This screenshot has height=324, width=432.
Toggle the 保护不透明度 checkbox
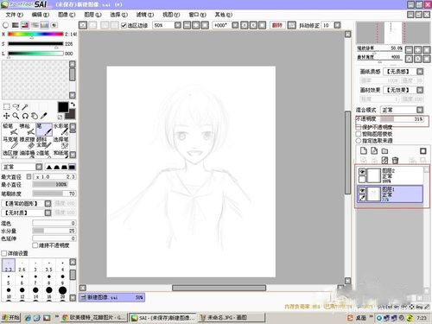tap(359, 127)
